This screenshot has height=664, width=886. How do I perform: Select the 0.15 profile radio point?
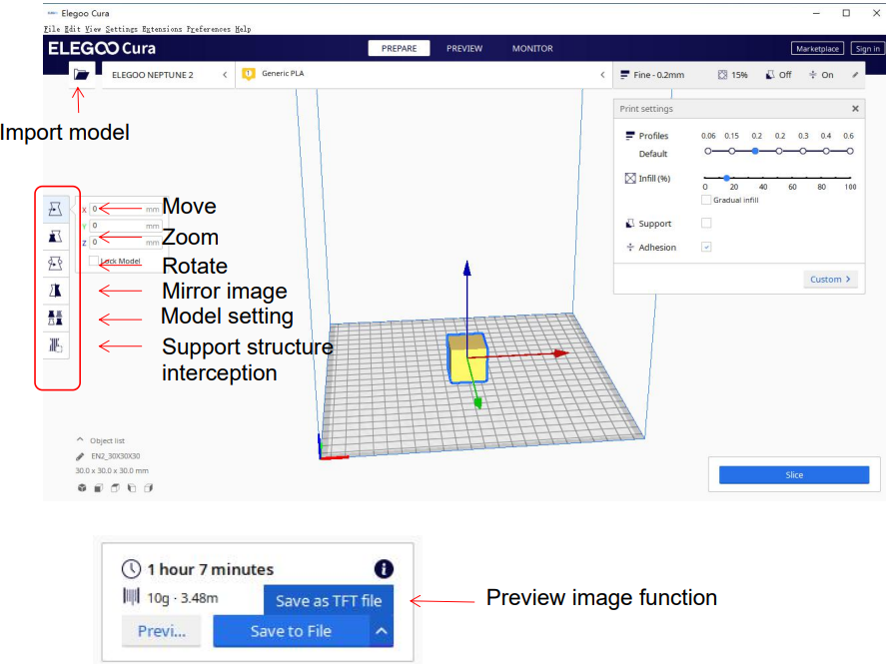[732, 151]
